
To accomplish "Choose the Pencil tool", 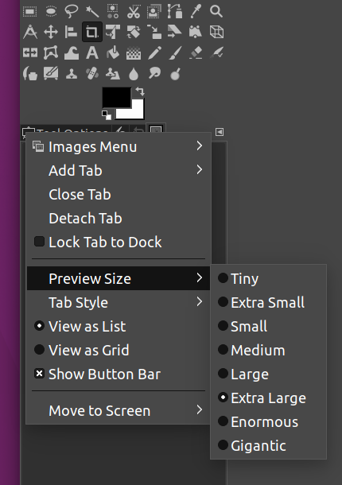I will pos(154,53).
